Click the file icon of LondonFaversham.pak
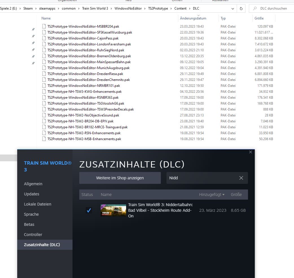Screen dimensions: 294x278 click(44, 44)
